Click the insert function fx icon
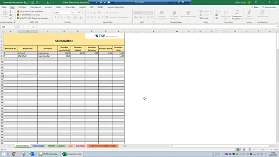This screenshot has height=157, width=279. [33, 27]
